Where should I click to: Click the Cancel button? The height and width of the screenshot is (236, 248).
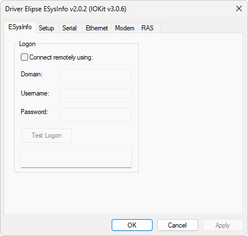[177, 225]
